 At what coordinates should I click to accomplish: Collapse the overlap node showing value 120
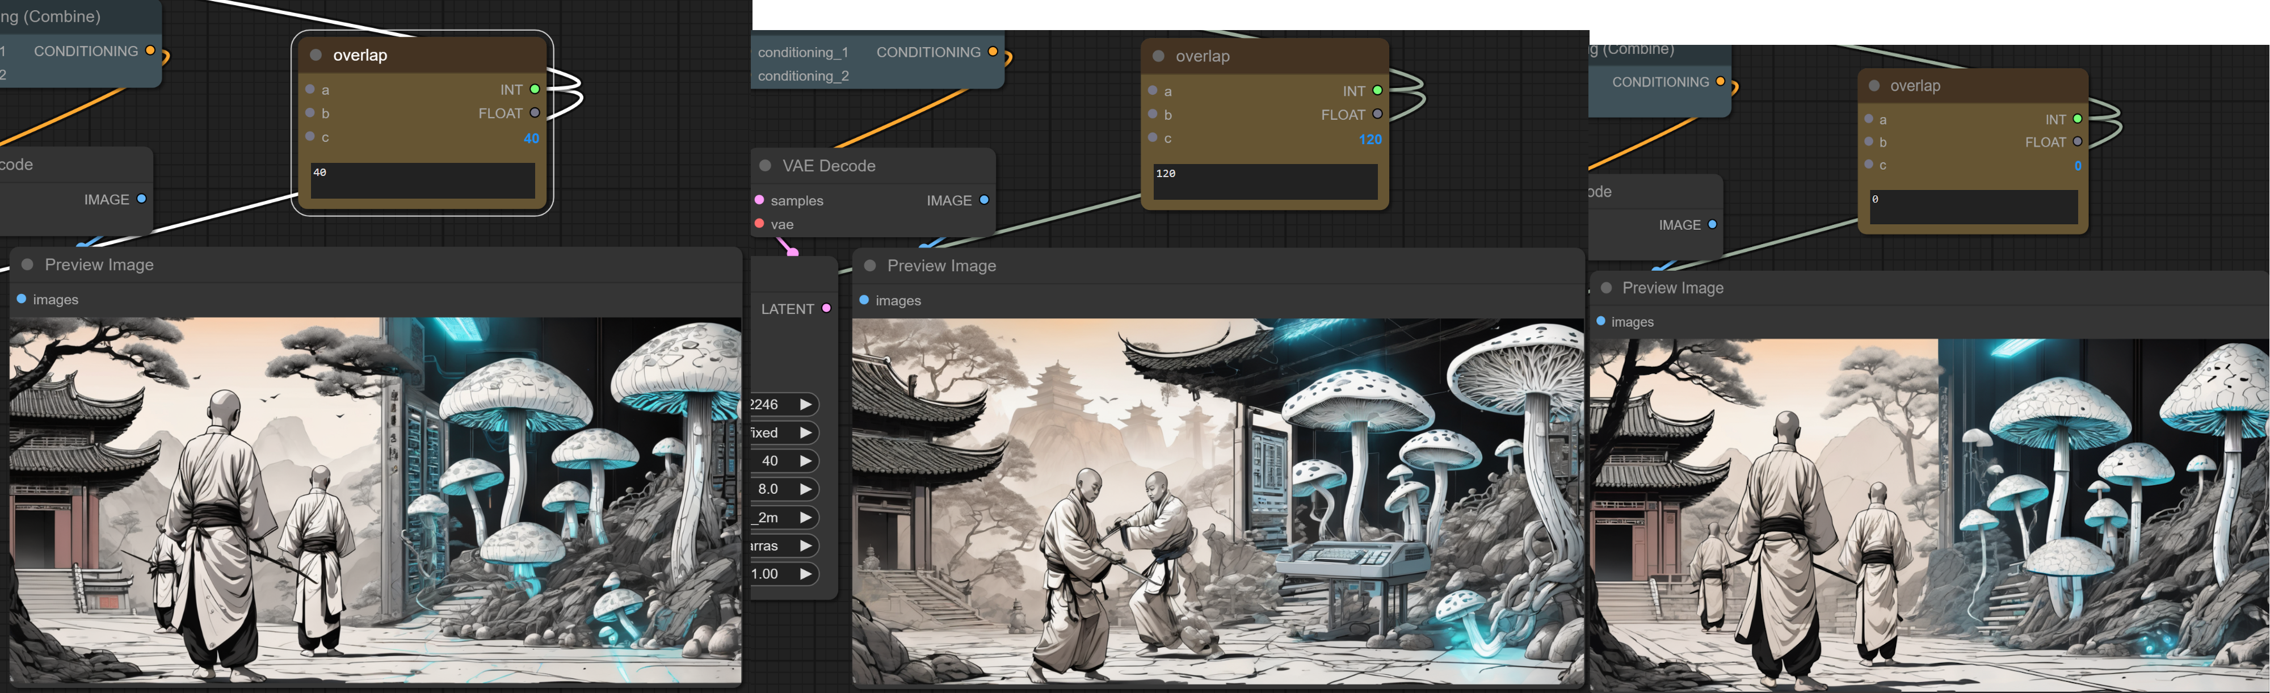click(x=1158, y=56)
